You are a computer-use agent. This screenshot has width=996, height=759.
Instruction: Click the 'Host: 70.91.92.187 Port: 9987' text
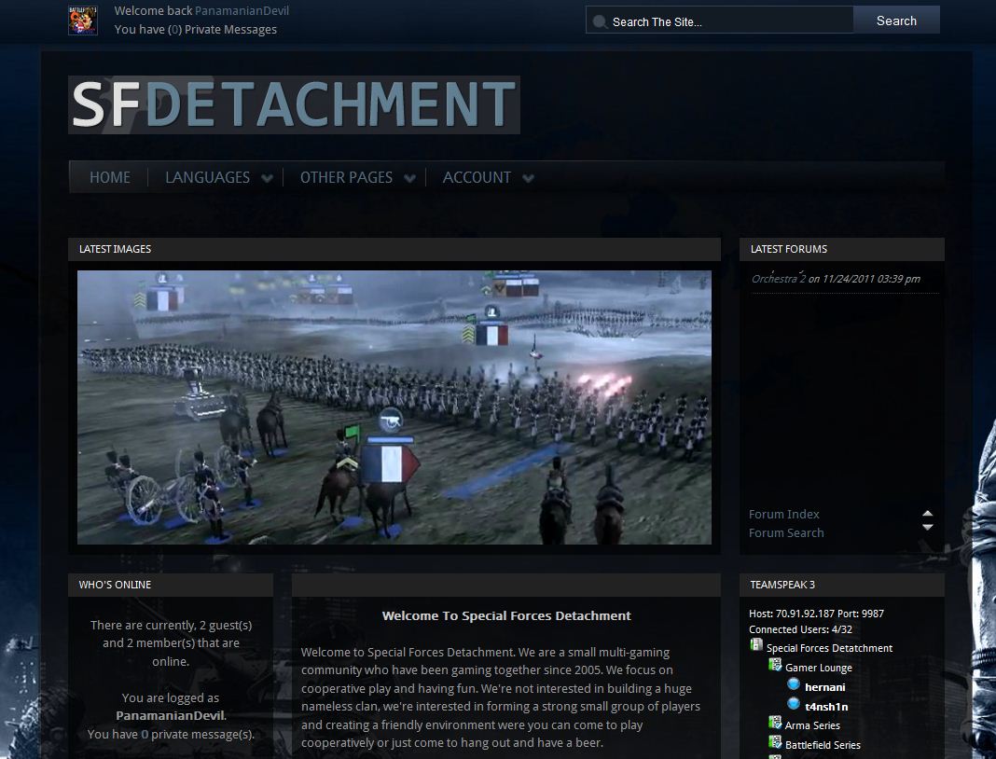(816, 614)
